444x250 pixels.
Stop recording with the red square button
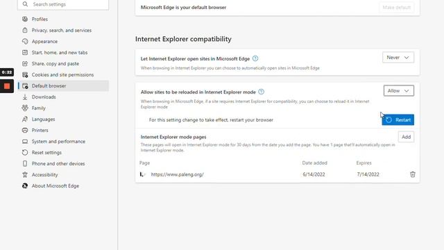point(7,86)
